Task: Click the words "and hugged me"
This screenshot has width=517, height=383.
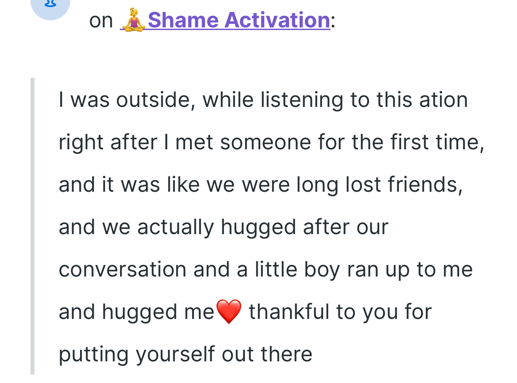Action: tap(136, 312)
